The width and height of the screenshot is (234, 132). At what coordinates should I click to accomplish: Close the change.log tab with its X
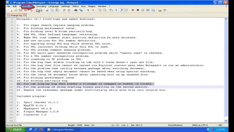pos(24,15)
